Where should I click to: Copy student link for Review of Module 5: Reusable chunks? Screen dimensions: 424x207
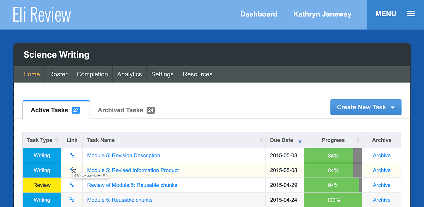[72, 185]
